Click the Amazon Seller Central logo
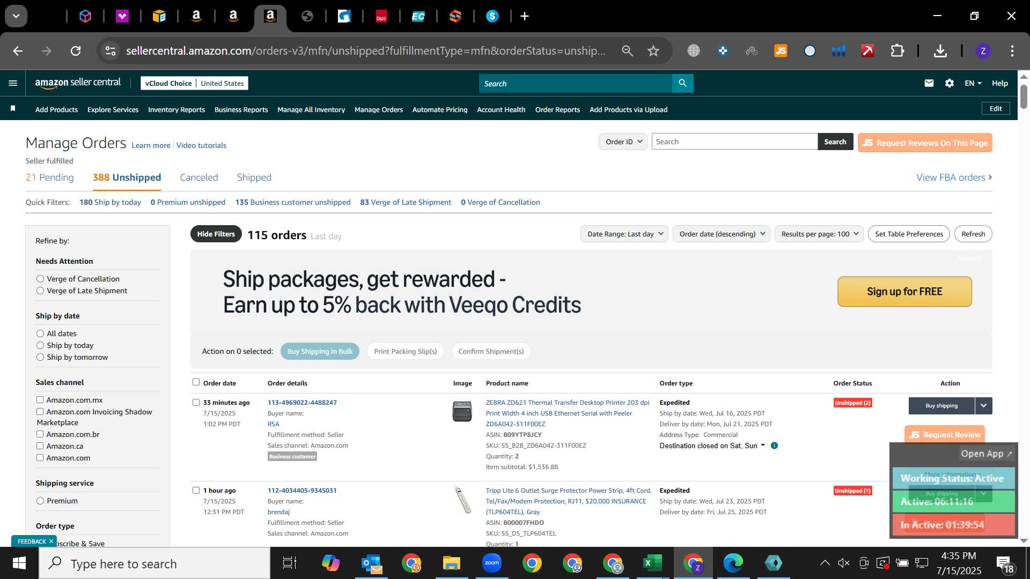1030x579 pixels. 78,83
